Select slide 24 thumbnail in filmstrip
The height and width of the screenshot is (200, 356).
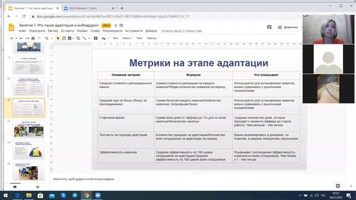pos(28,172)
